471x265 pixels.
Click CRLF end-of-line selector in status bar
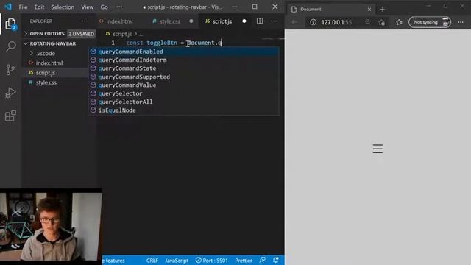coord(152,261)
